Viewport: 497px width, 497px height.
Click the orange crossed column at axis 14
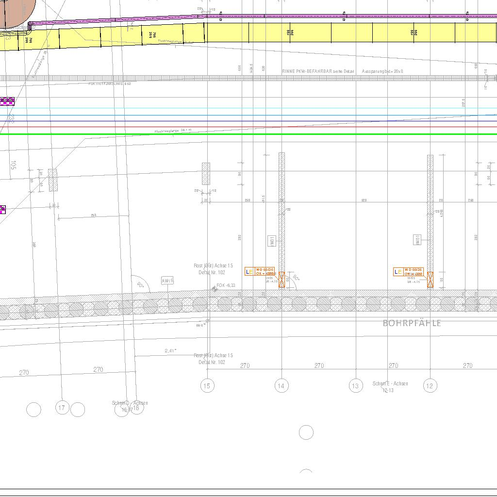tap(282, 280)
